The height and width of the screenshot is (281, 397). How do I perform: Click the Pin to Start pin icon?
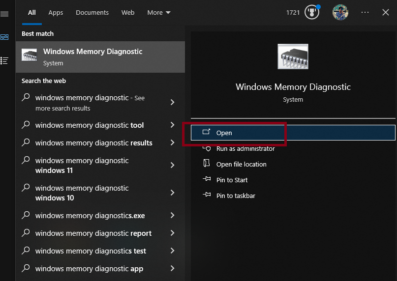coord(207,180)
